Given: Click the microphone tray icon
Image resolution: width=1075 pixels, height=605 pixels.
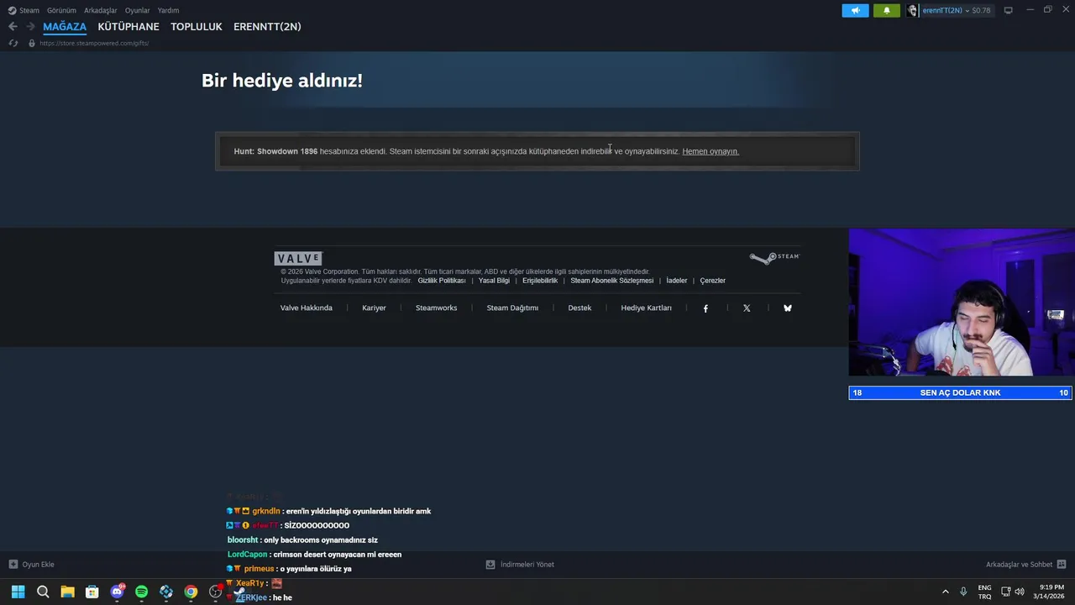Looking at the screenshot, I should (x=963, y=592).
